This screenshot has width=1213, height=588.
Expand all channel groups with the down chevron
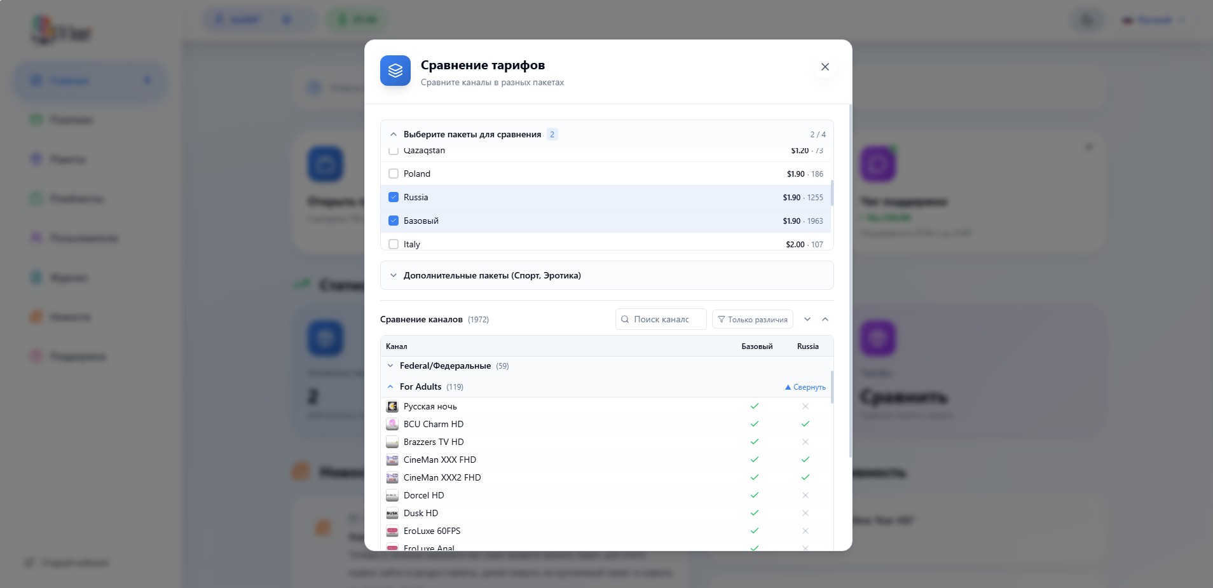click(x=807, y=319)
